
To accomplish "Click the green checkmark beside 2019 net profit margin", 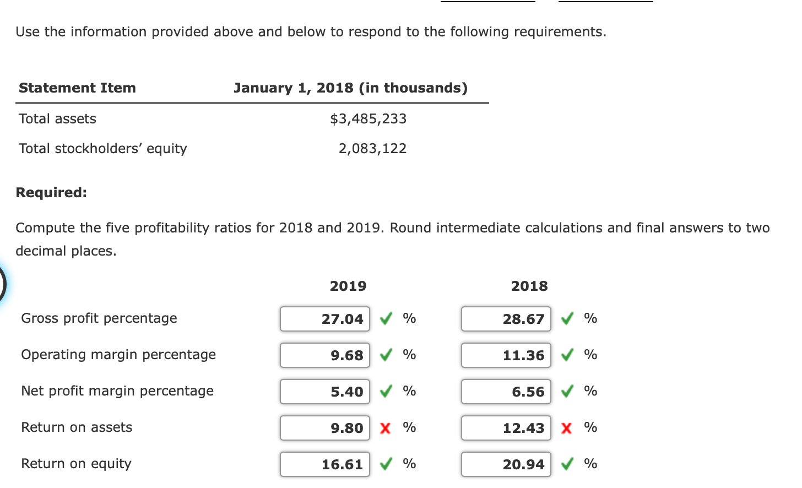I will (x=386, y=392).
